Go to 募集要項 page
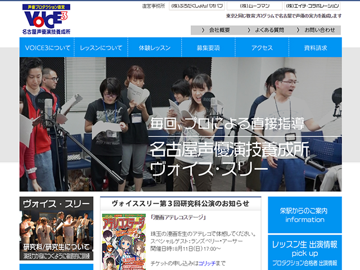 (x=208, y=48)
